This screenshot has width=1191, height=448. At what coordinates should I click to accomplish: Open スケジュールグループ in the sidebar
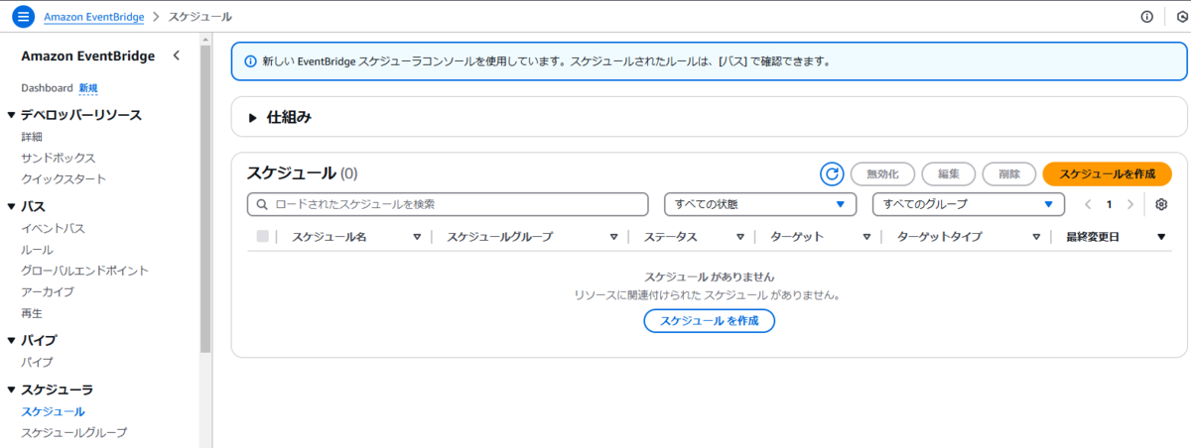tap(73, 432)
